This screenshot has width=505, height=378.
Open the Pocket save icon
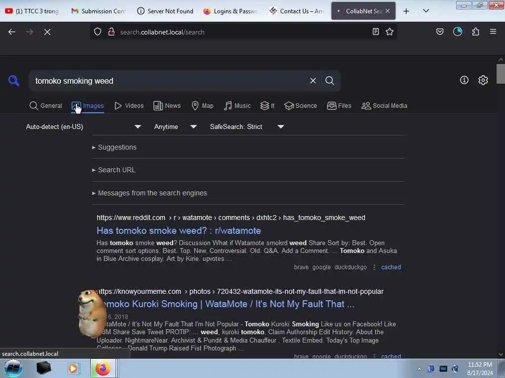pyautogui.click(x=440, y=31)
